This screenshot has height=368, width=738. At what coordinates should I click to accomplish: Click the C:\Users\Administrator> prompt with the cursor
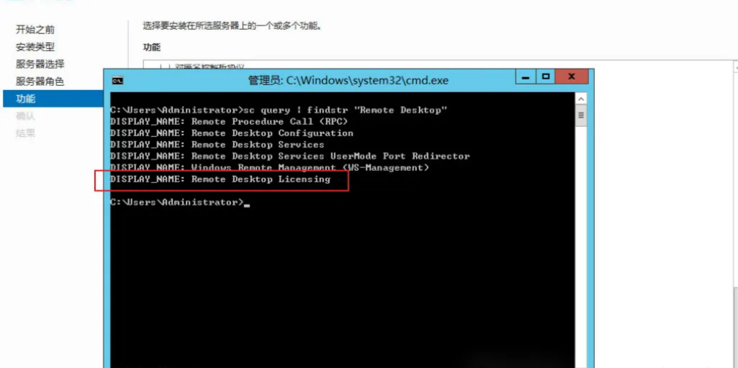point(180,202)
